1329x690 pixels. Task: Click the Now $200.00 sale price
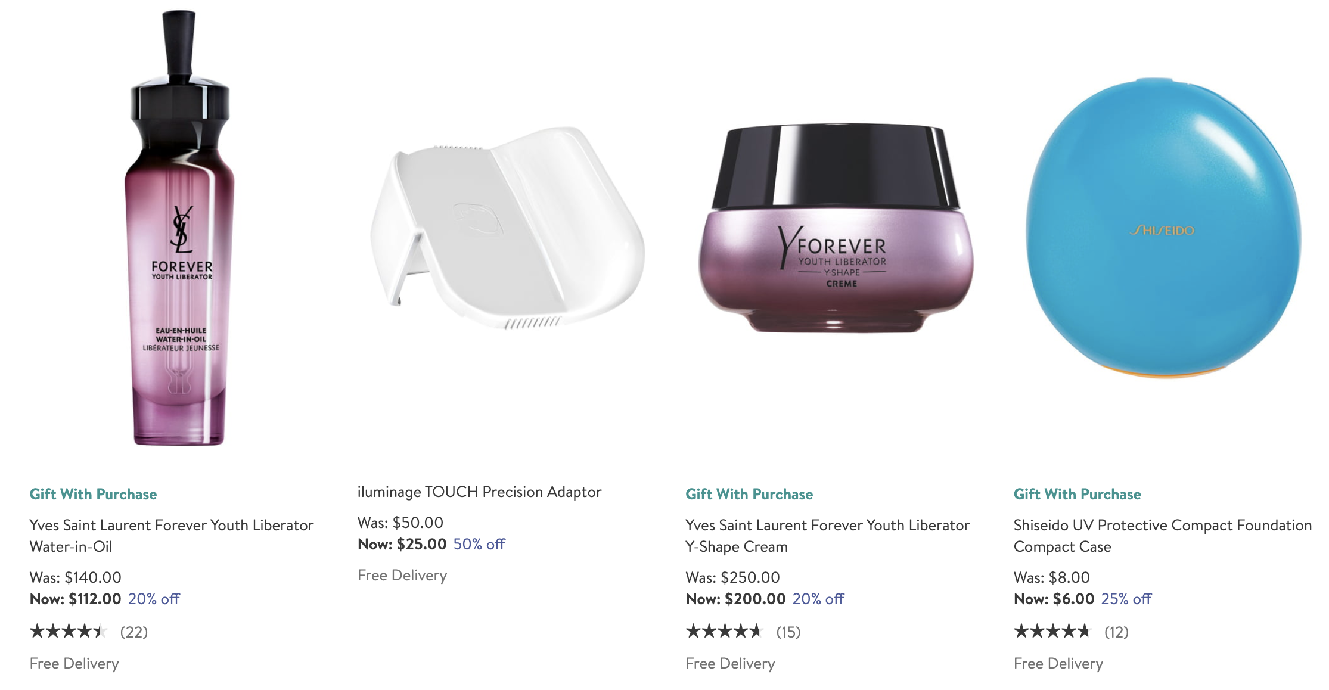coord(736,599)
